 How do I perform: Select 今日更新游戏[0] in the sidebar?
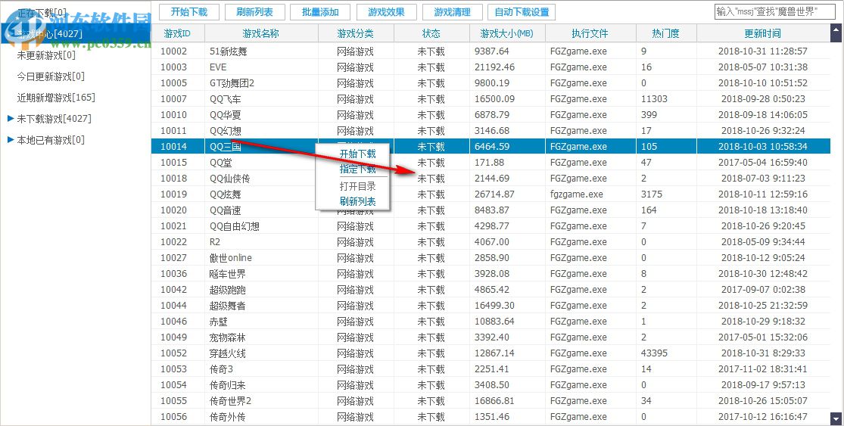tap(51, 76)
